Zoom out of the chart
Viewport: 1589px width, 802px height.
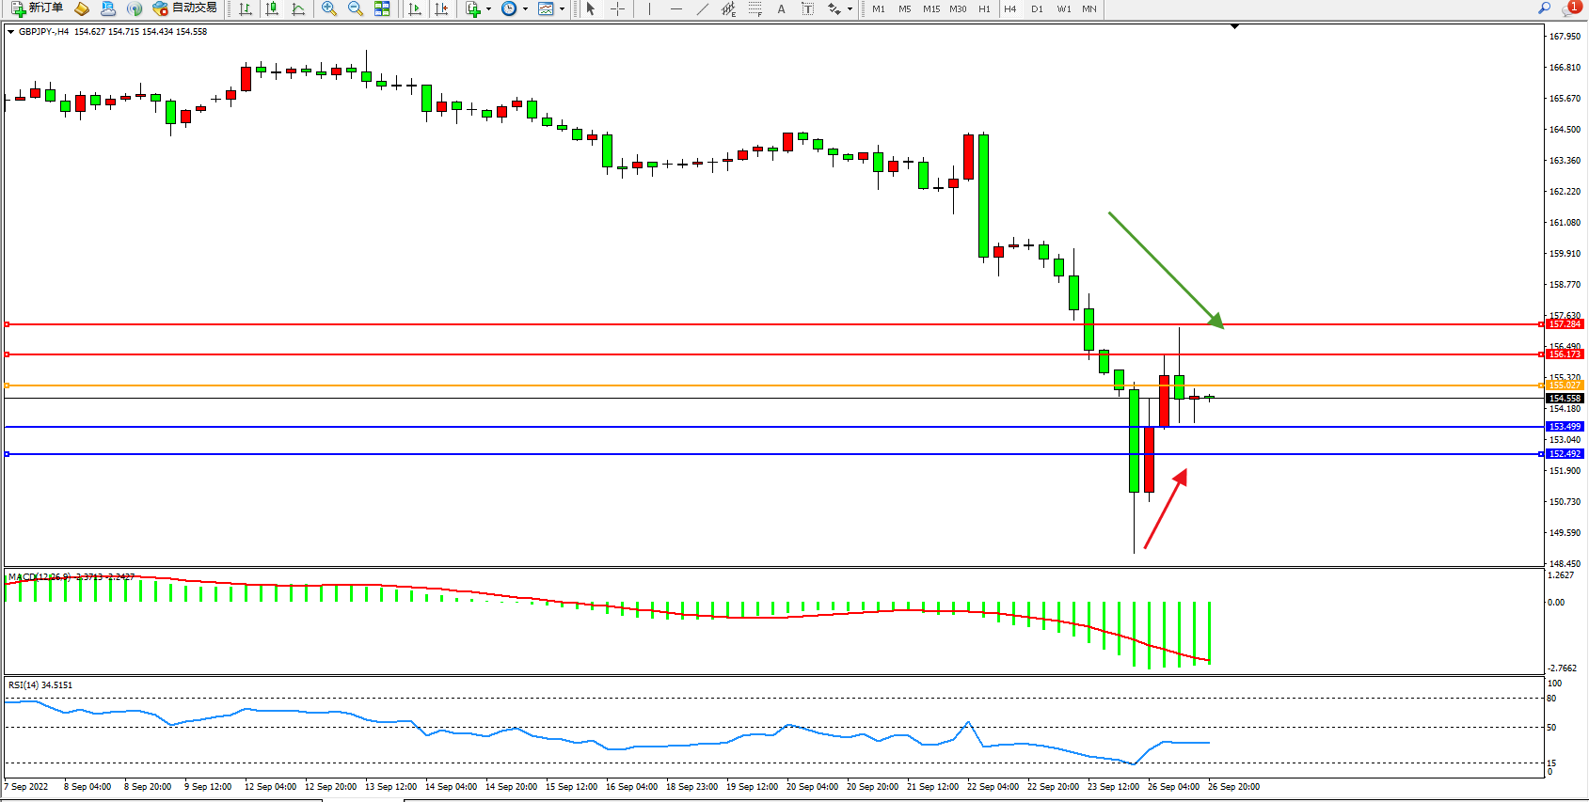pyautogui.click(x=356, y=8)
